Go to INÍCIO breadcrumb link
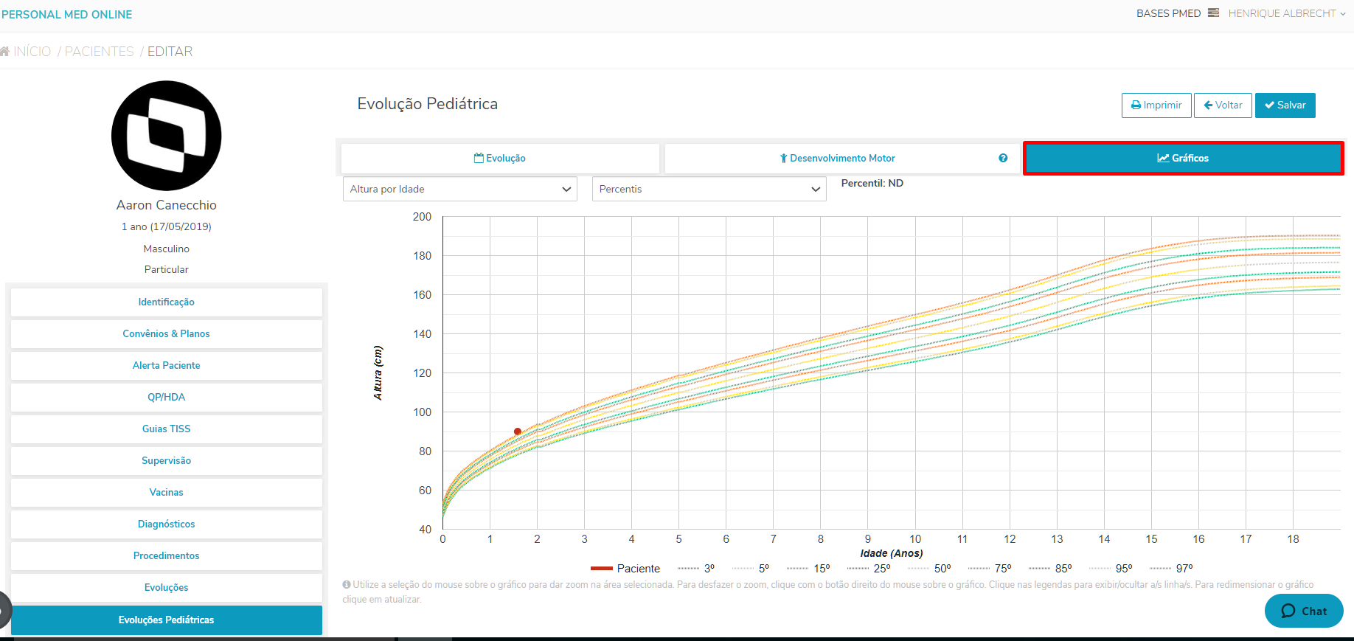This screenshot has height=641, width=1354. click(x=32, y=52)
